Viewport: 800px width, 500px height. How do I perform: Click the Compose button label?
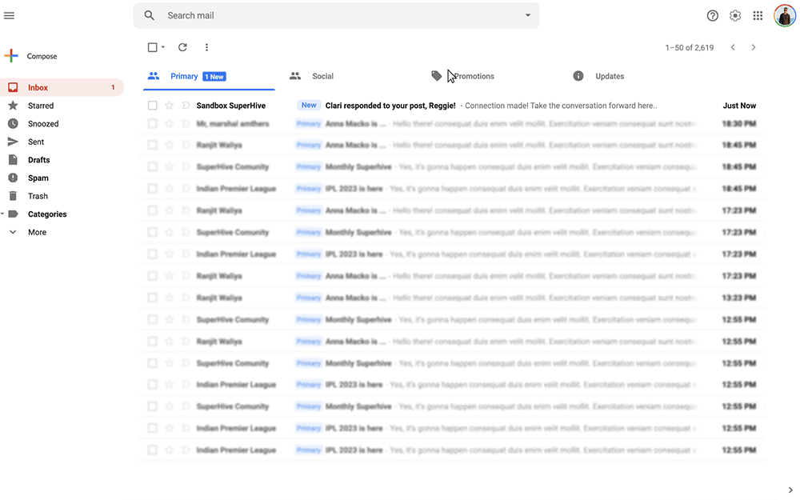point(42,56)
